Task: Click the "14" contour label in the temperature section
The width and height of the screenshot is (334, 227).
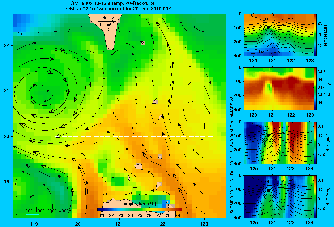Action: (260, 52)
